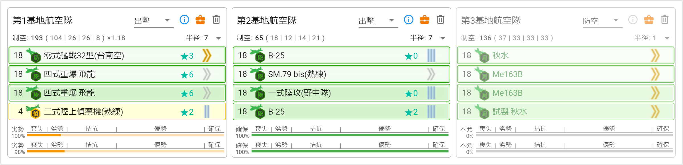Delete 第1基地航空隊 with the trash icon
683x165 pixels.
coord(216,20)
